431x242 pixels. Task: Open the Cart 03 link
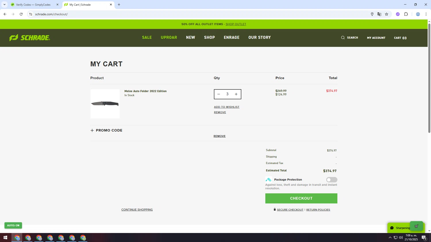click(400, 38)
